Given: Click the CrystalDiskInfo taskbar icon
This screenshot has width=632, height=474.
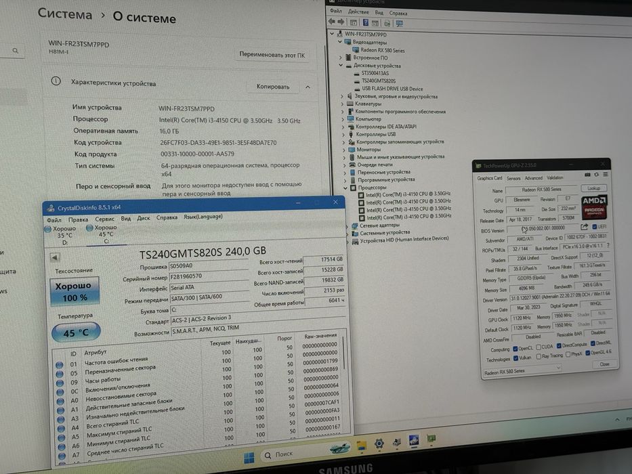Looking at the screenshot, I should (x=413, y=439).
